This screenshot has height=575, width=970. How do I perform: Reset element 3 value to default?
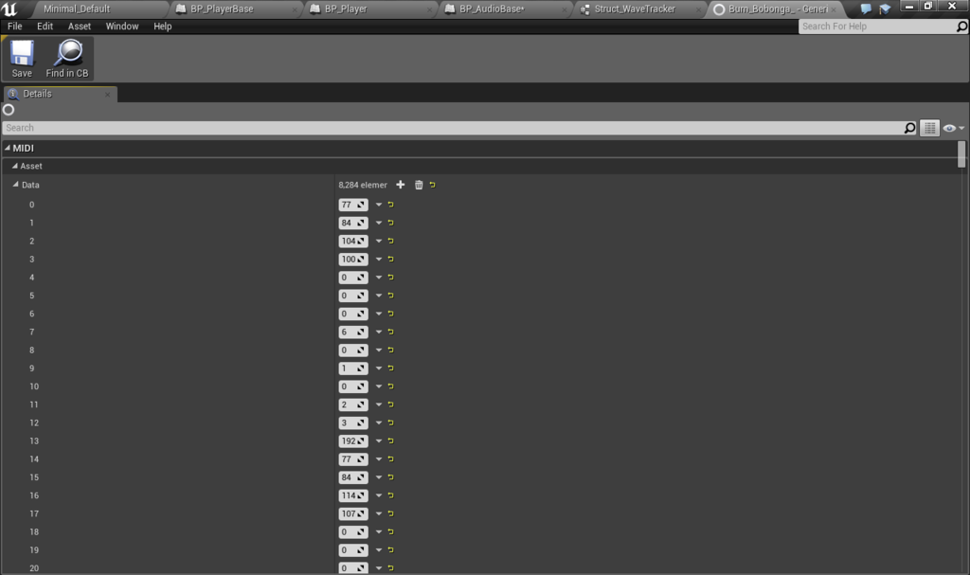point(391,259)
